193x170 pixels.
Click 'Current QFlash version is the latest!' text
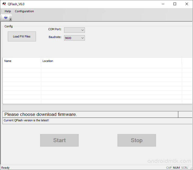coord(26,120)
